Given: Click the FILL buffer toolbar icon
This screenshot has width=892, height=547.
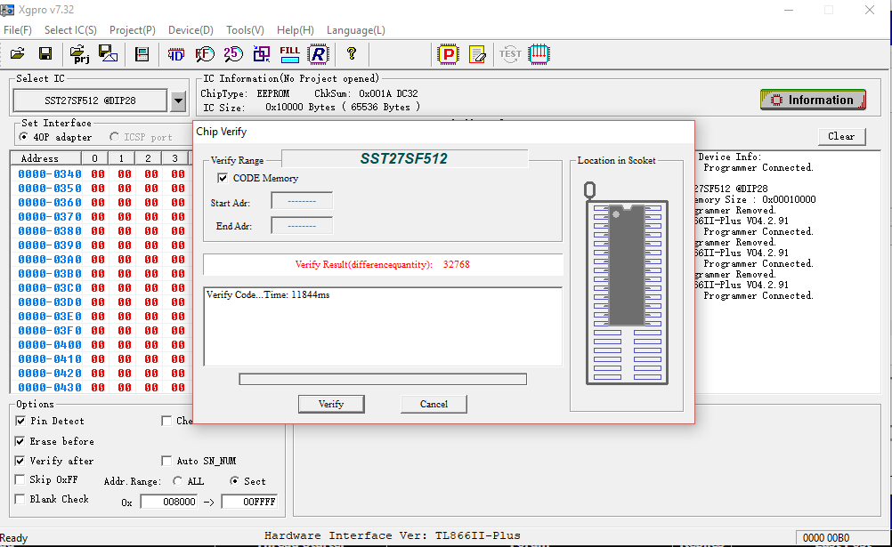Looking at the screenshot, I should [x=289, y=54].
